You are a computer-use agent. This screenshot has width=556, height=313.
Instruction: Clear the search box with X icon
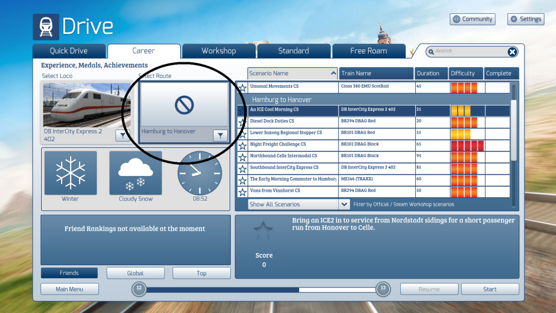coord(512,52)
